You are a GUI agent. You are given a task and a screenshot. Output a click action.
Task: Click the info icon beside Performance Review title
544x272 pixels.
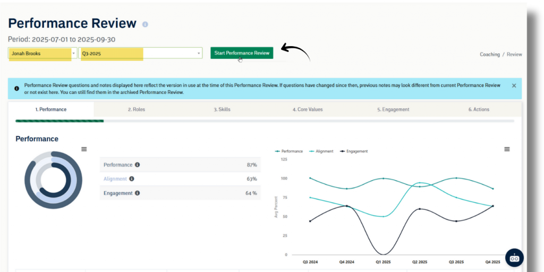146,24
